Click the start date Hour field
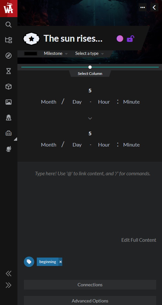Image resolution: width=162 pixels, height=305 pixels. tap(104, 102)
